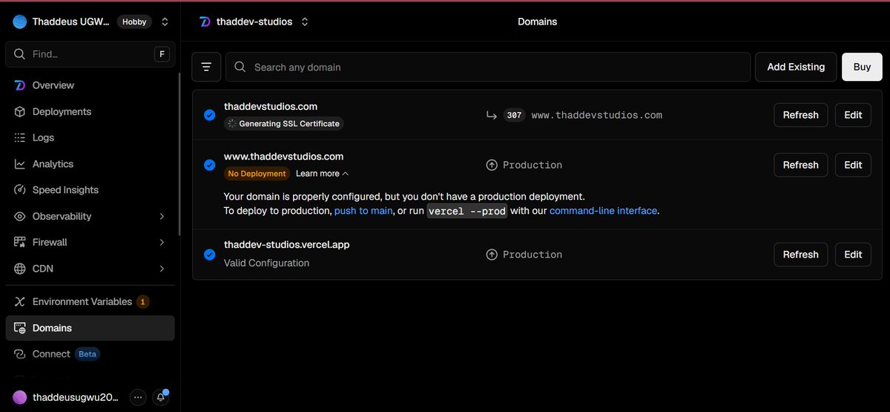Expand the Observability submenu arrow
890x412 pixels.
point(162,216)
